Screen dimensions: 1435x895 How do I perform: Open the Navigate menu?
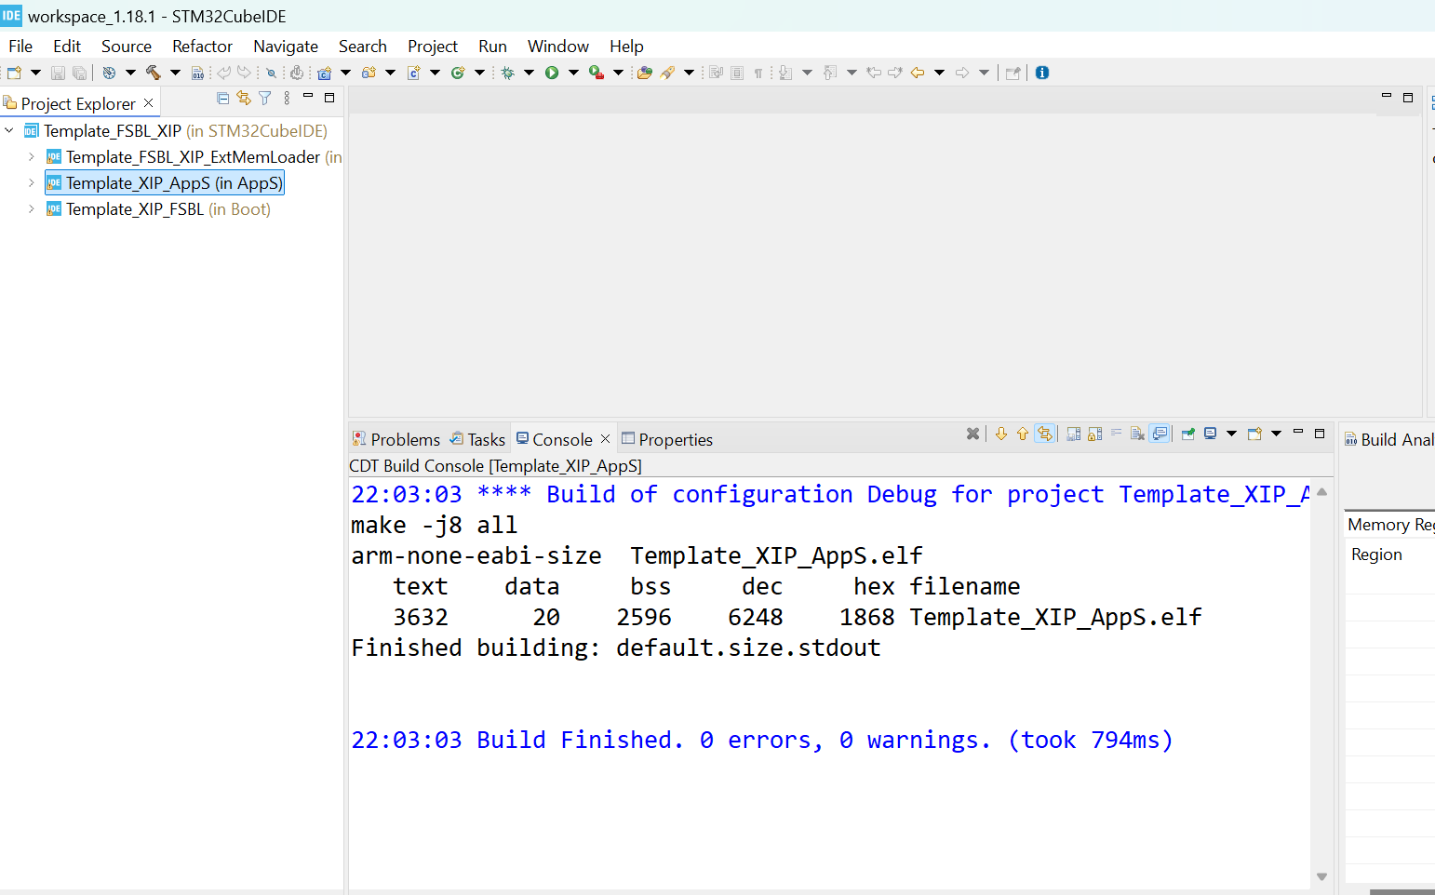286,47
